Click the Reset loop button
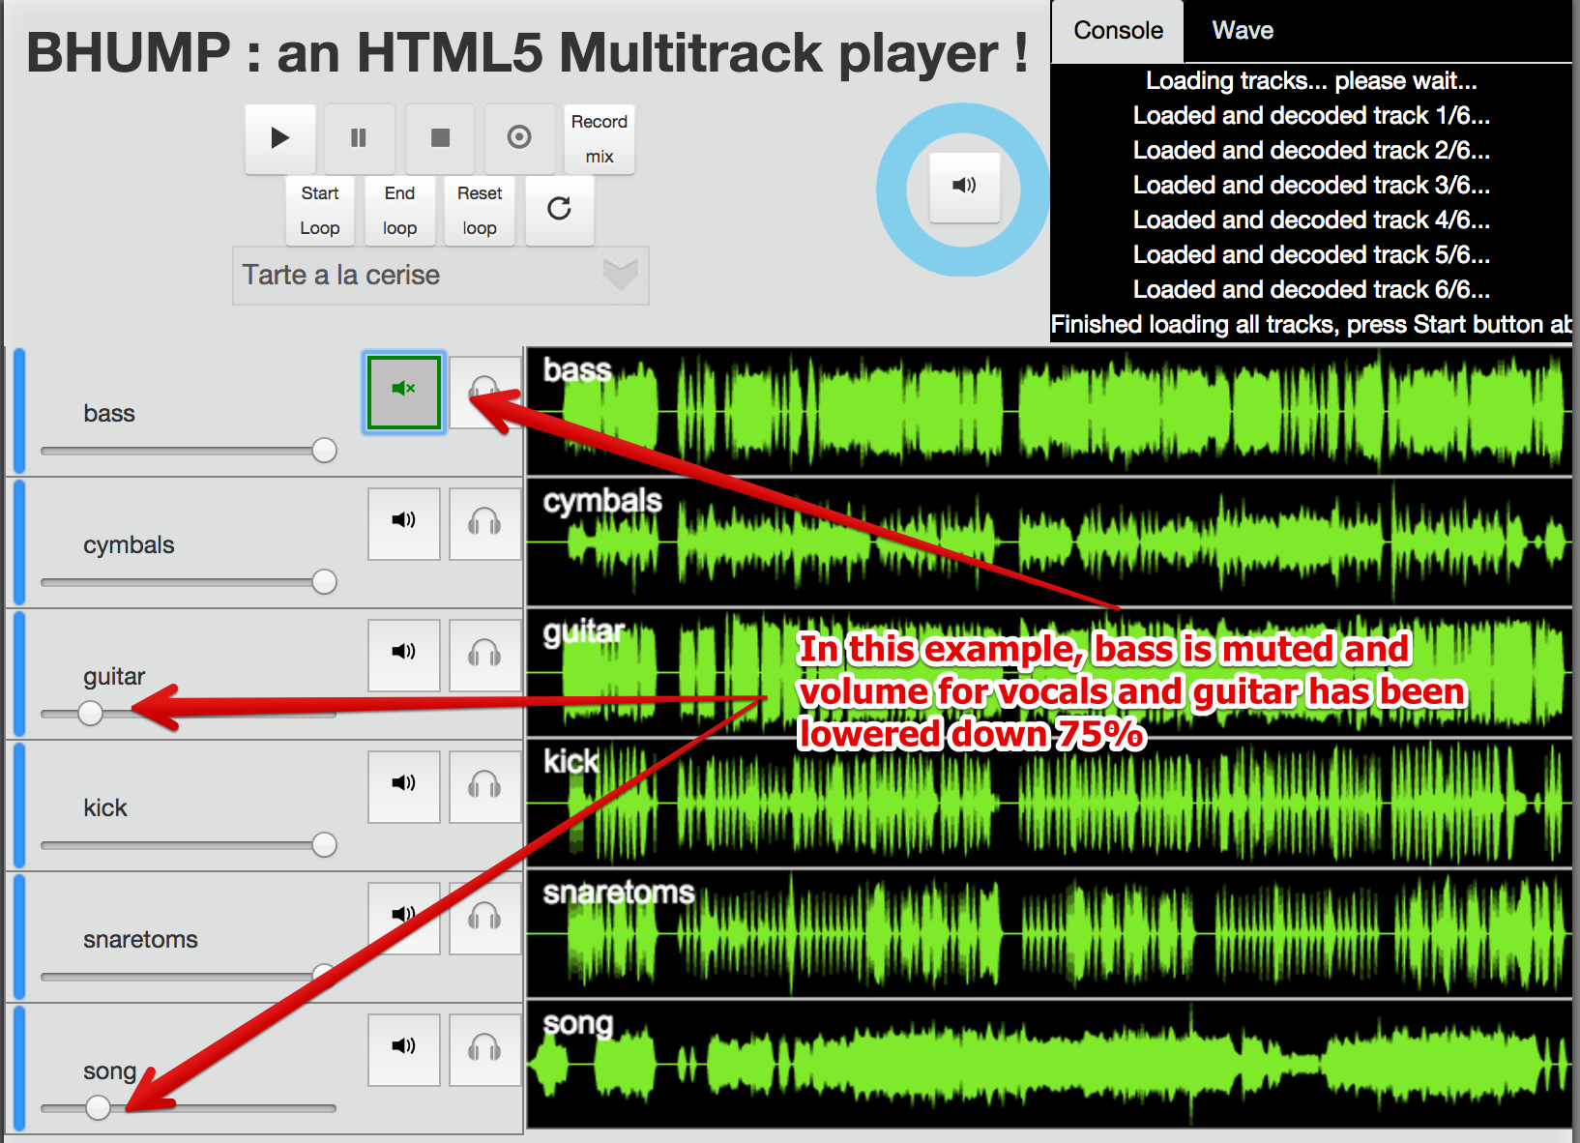Viewport: 1580px width, 1143px height. 480,211
